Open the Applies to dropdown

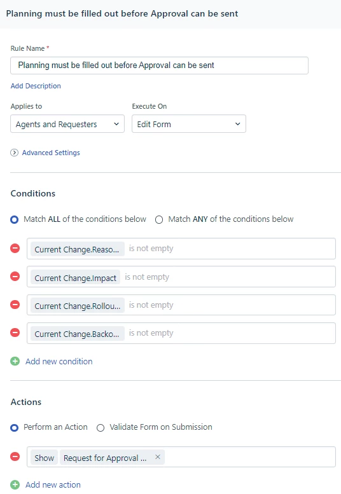point(67,124)
